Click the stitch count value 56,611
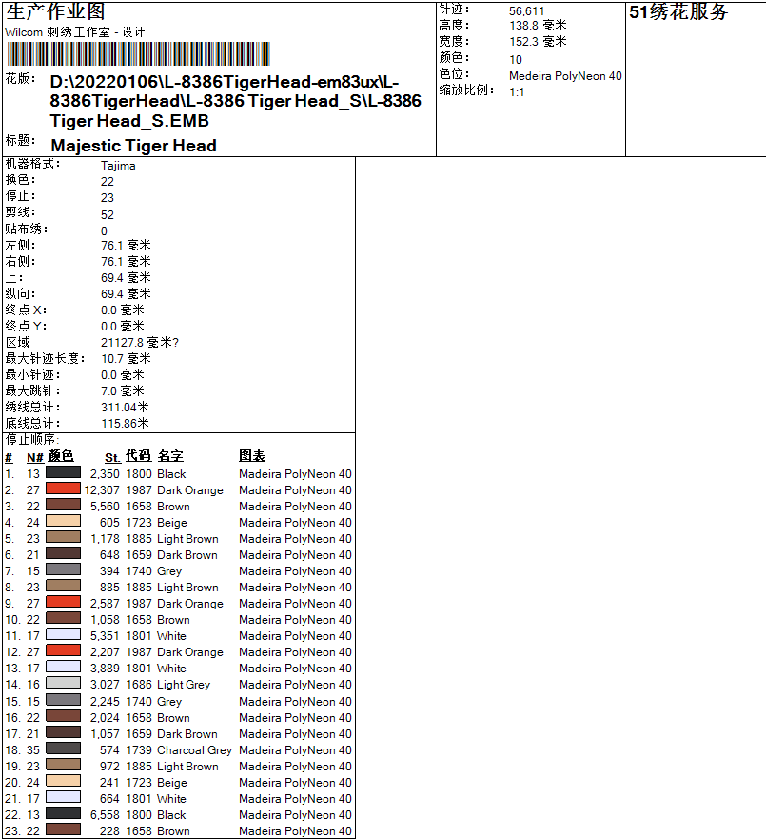The height and width of the screenshot is (839, 766). click(x=525, y=10)
